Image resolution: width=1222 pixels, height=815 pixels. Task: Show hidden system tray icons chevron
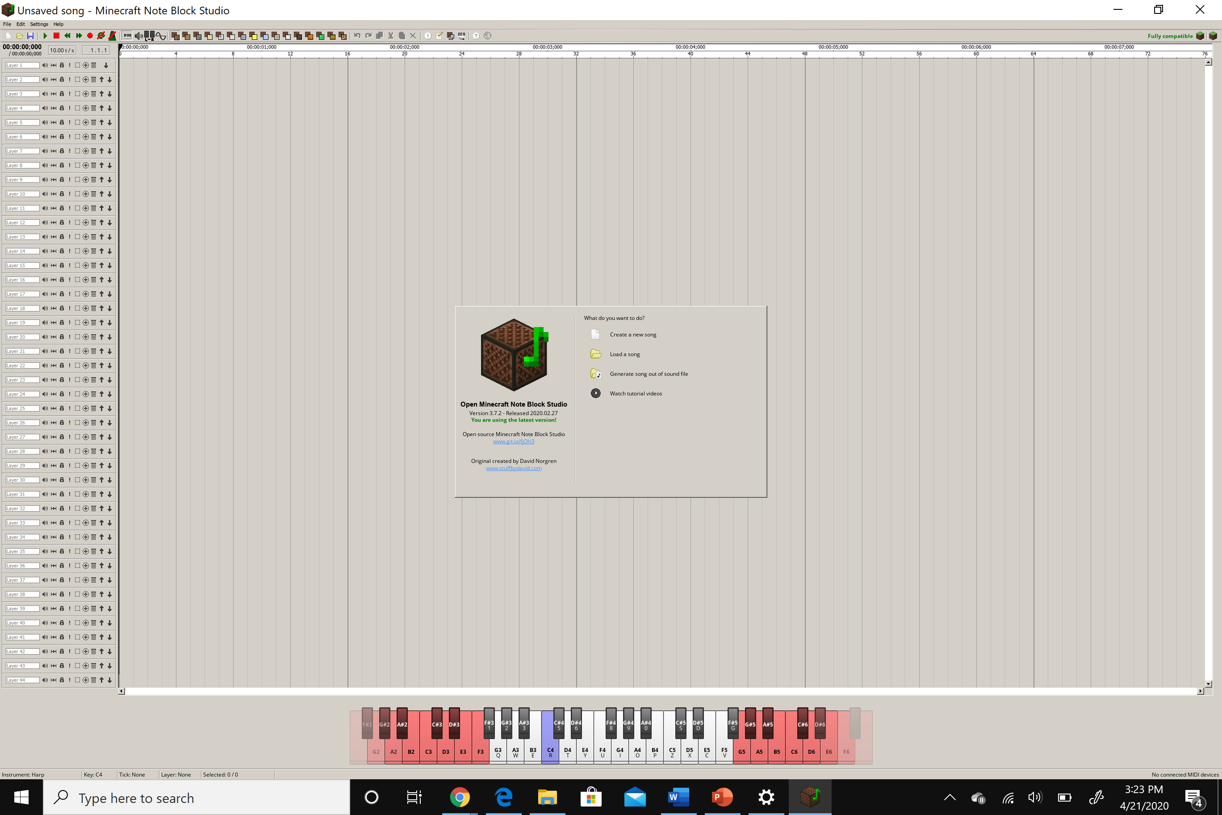point(950,797)
